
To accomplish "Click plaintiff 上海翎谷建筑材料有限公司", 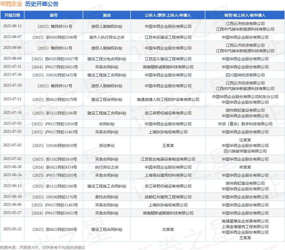I will [x=168, y=175].
